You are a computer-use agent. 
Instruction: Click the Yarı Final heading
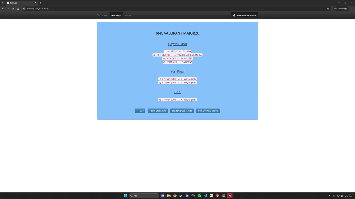pos(177,72)
